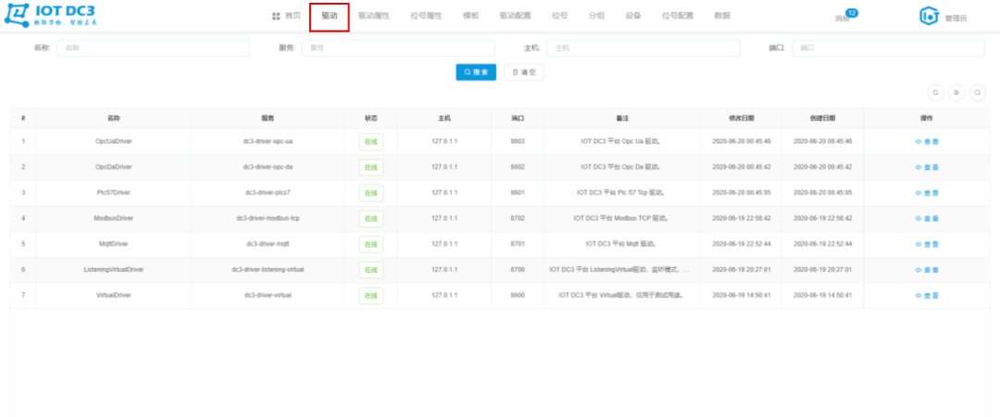Click the circular refresh icon above table
This screenshot has width=1000, height=417.
(x=935, y=93)
